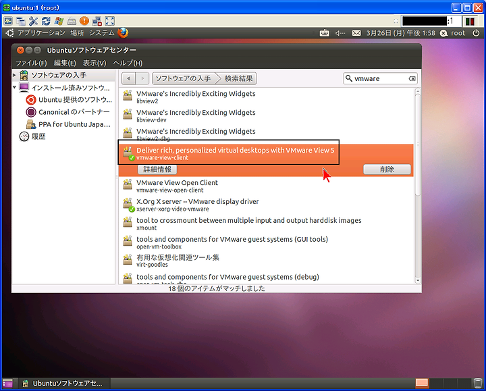Screen dimensions: 486x391
Task: Click the Ubuntu logo on top panel
Action: (9, 33)
